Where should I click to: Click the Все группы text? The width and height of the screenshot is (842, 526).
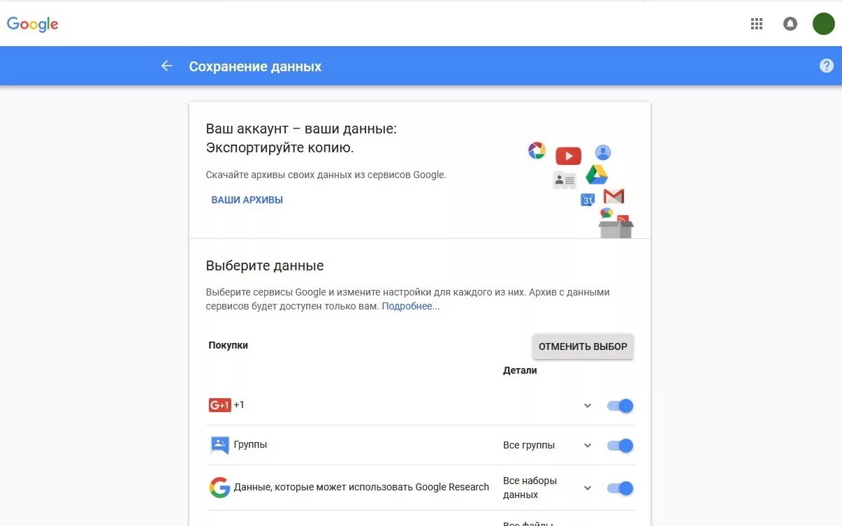(x=529, y=445)
